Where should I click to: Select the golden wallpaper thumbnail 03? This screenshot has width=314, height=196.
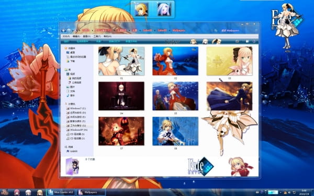pos(230,61)
